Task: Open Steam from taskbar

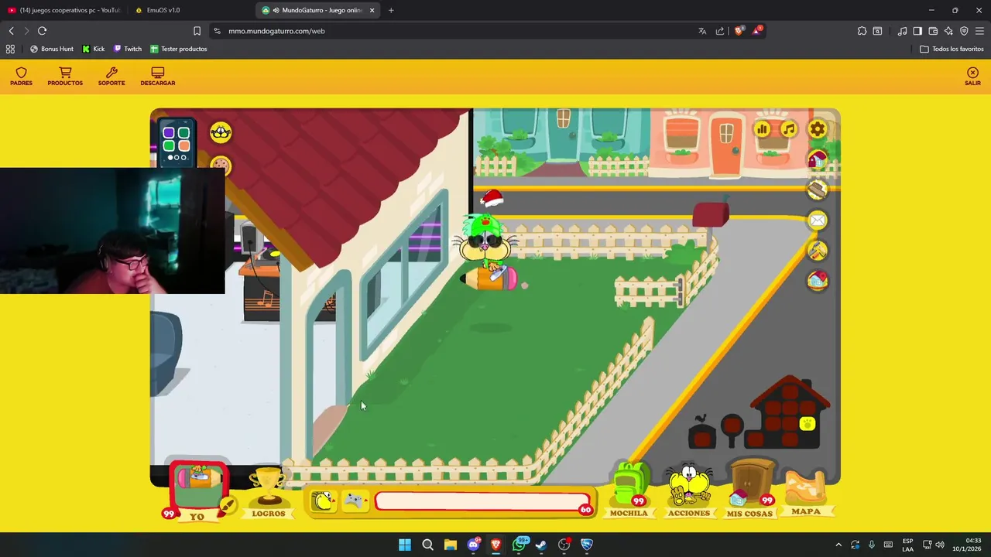Action: 541,545
